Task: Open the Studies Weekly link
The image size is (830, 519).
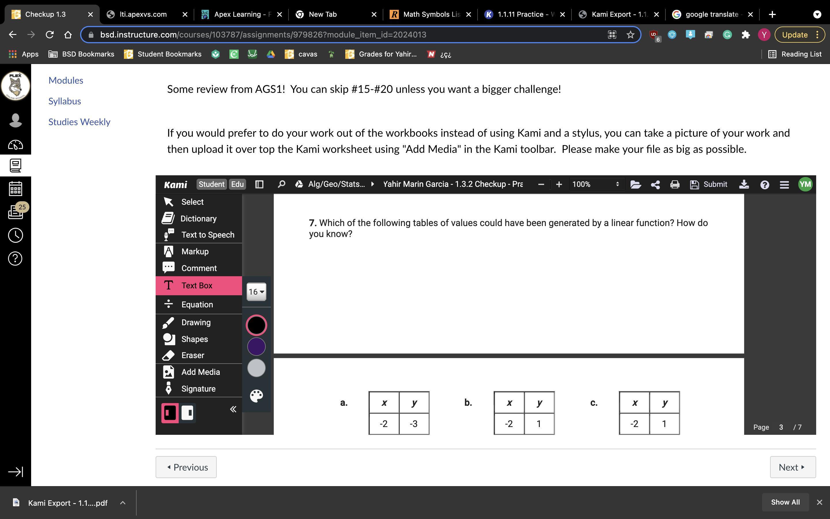Action: (79, 122)
